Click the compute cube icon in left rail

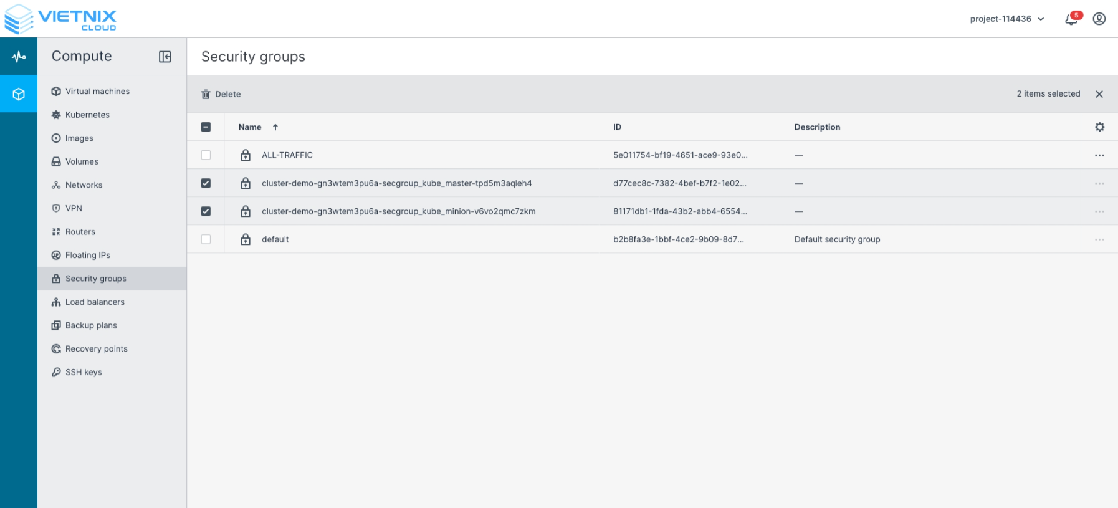pos(19,94)
